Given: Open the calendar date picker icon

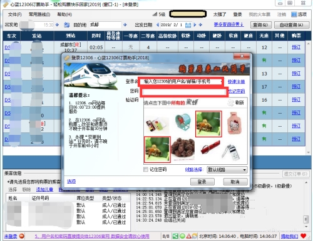Looking at the screenshot, I should [x=188, y=25].
